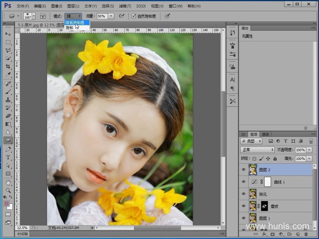Create new adjustment layer icon
319x239 pixels.
tap(281, 234)
